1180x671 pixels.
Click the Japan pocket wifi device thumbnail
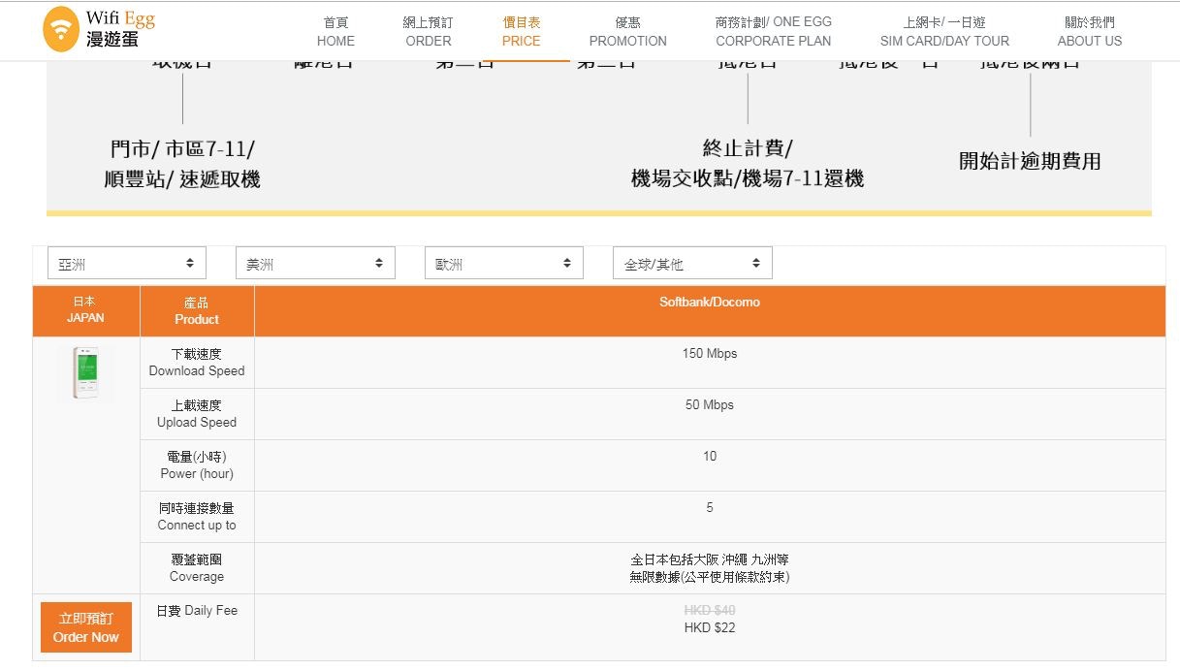coord(85,373)
